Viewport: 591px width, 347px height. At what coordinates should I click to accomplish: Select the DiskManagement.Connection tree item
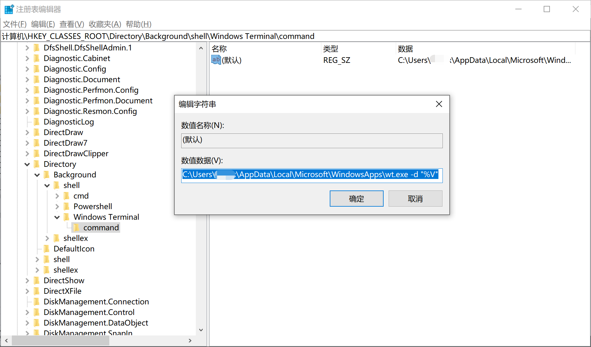[x=96, y=302]
